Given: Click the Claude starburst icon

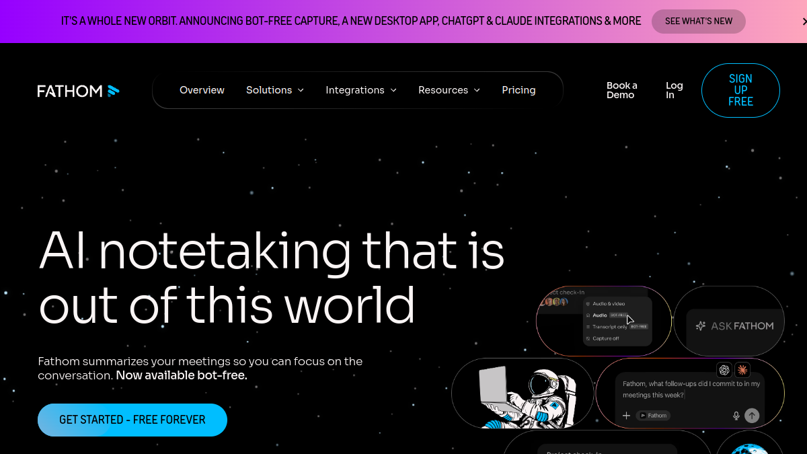Looking at the screenshot, I should coord(742,370).
